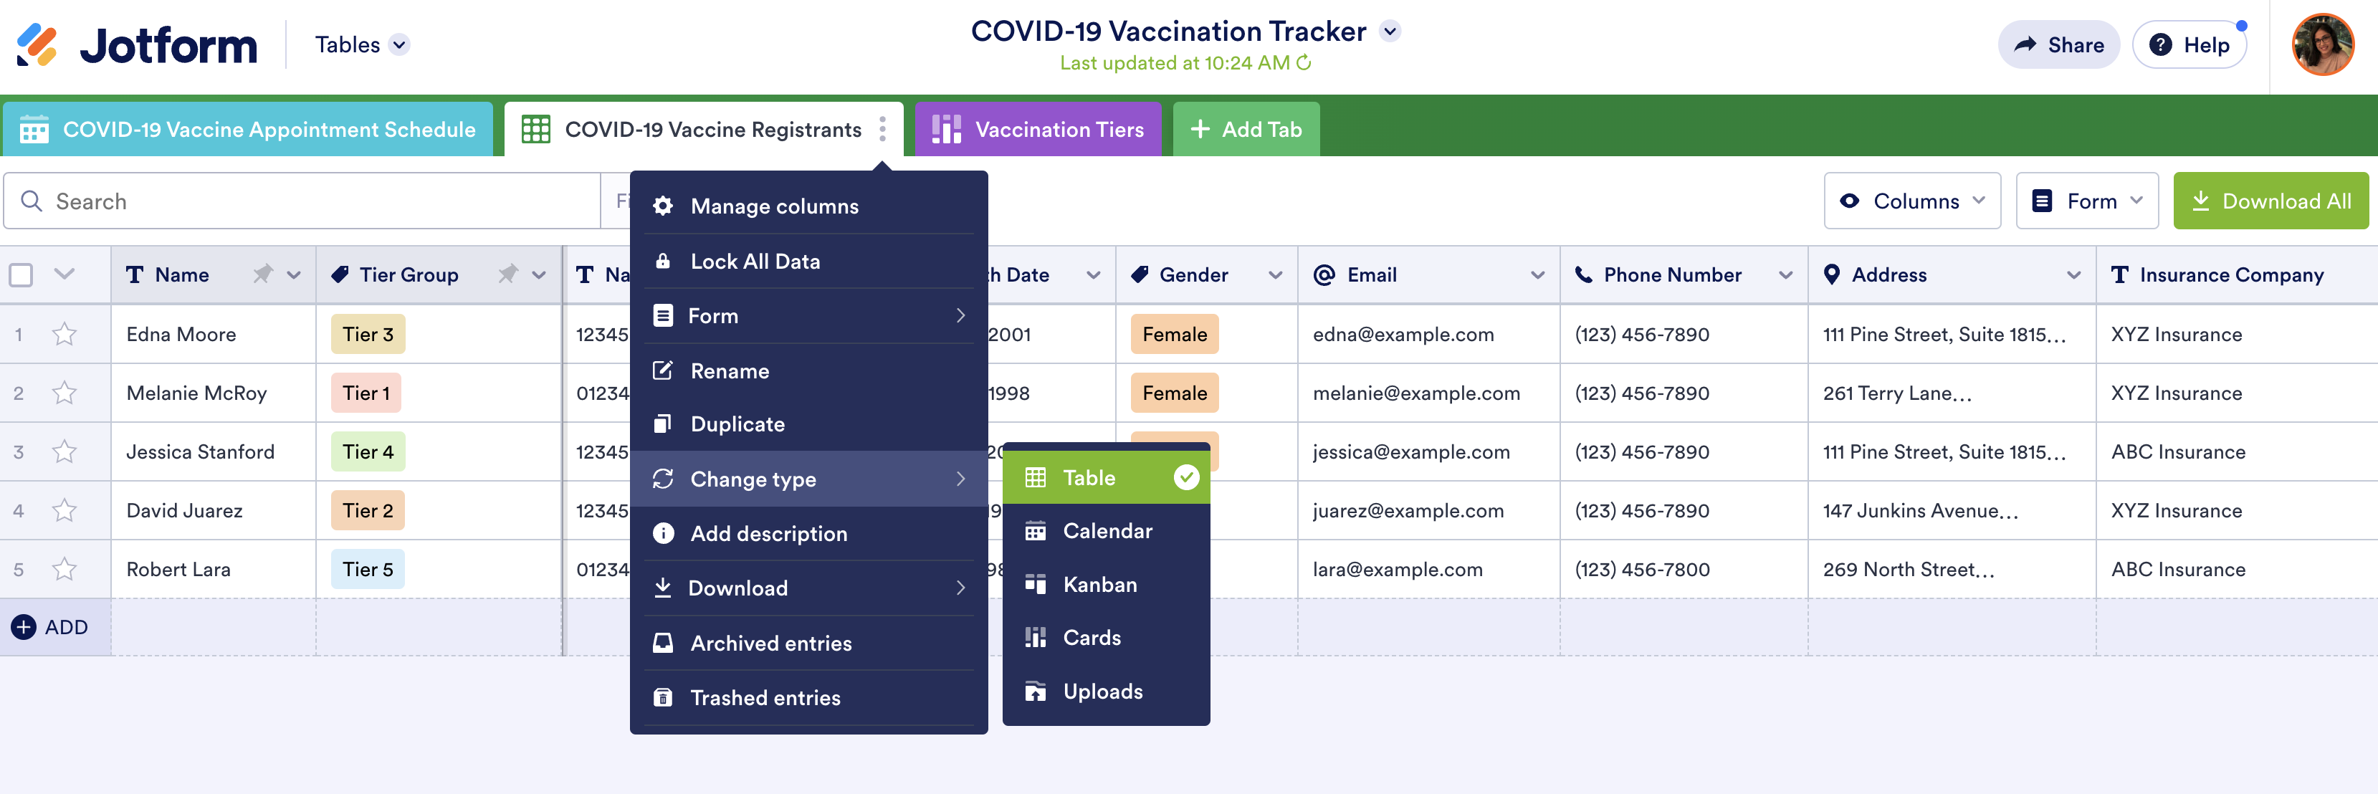Favorite the Robert Lara row star
2378x794 pixels.
[x=65, y=570]
